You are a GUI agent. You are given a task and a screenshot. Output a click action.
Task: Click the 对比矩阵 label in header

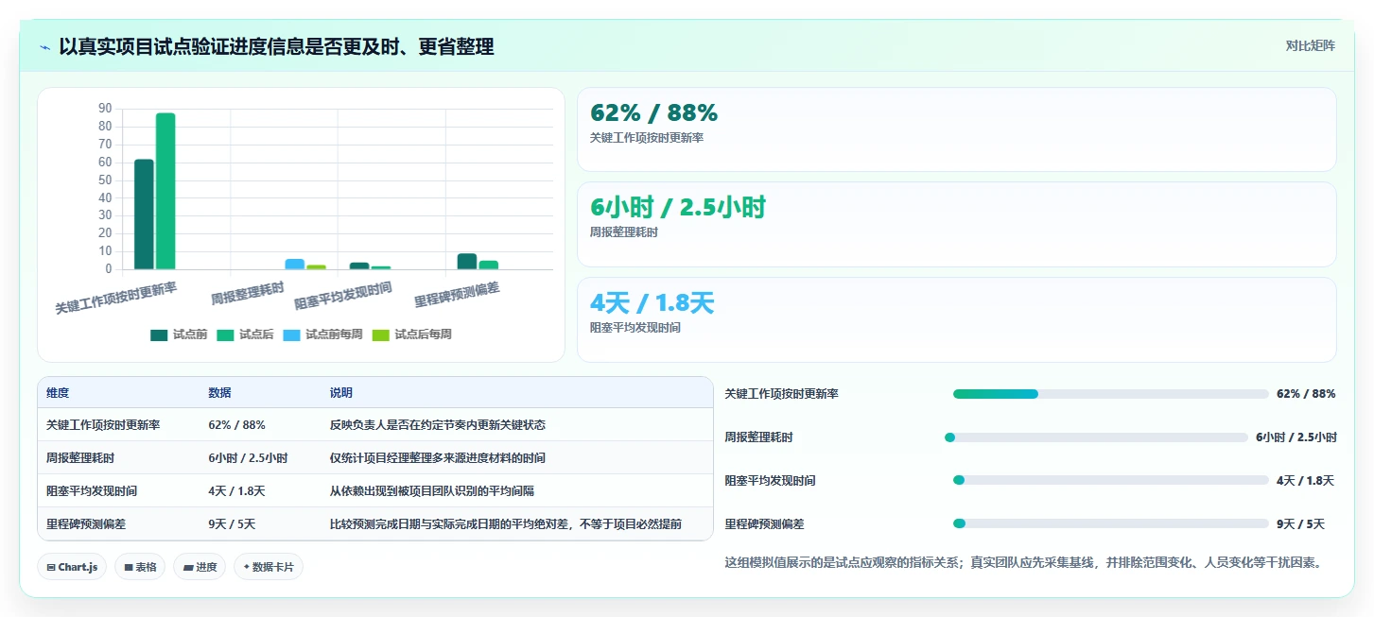[1310, 45]
